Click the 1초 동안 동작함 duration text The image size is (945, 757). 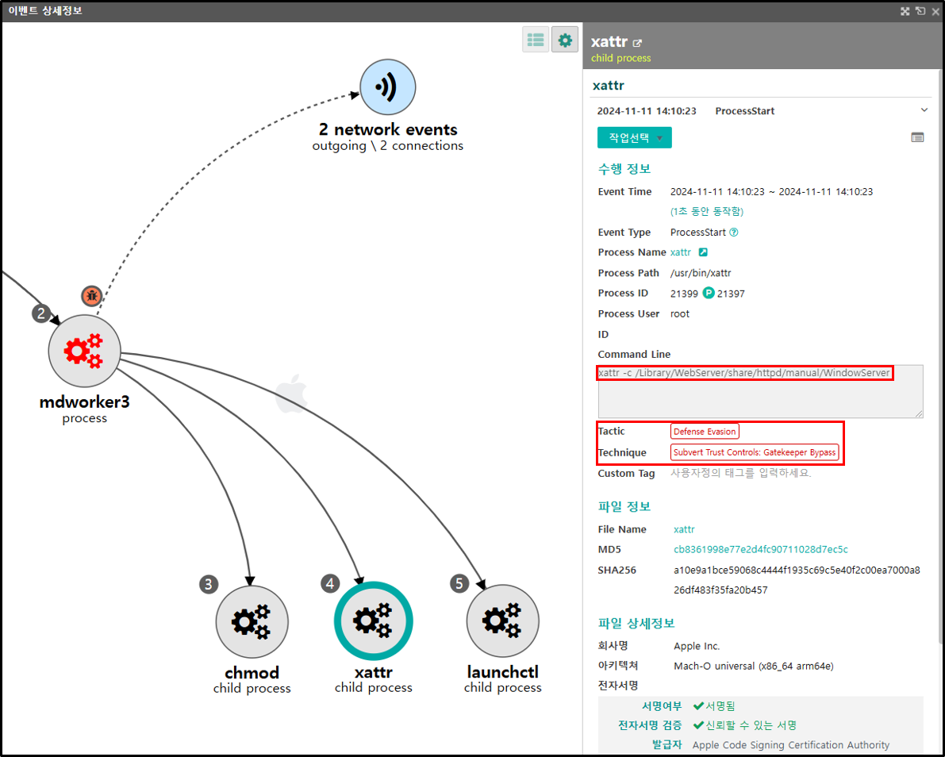[x=707, y=212]
